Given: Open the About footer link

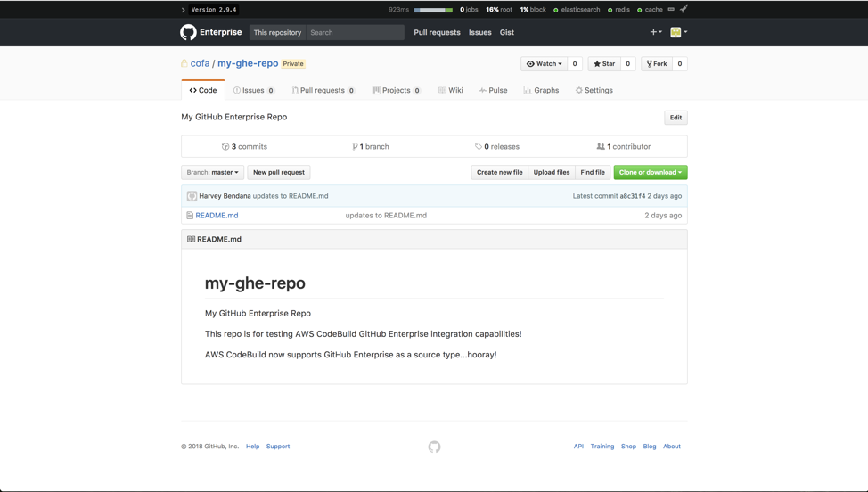Looking at the screenshot, I should coord(672,446).
